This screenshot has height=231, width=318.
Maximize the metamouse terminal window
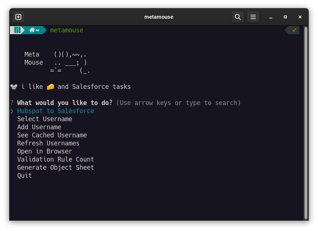[285, 17]
